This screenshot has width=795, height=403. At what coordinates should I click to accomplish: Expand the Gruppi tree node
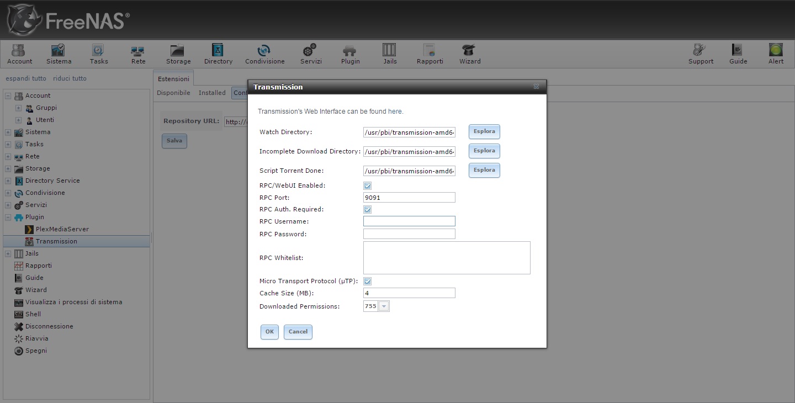point(18,108)
